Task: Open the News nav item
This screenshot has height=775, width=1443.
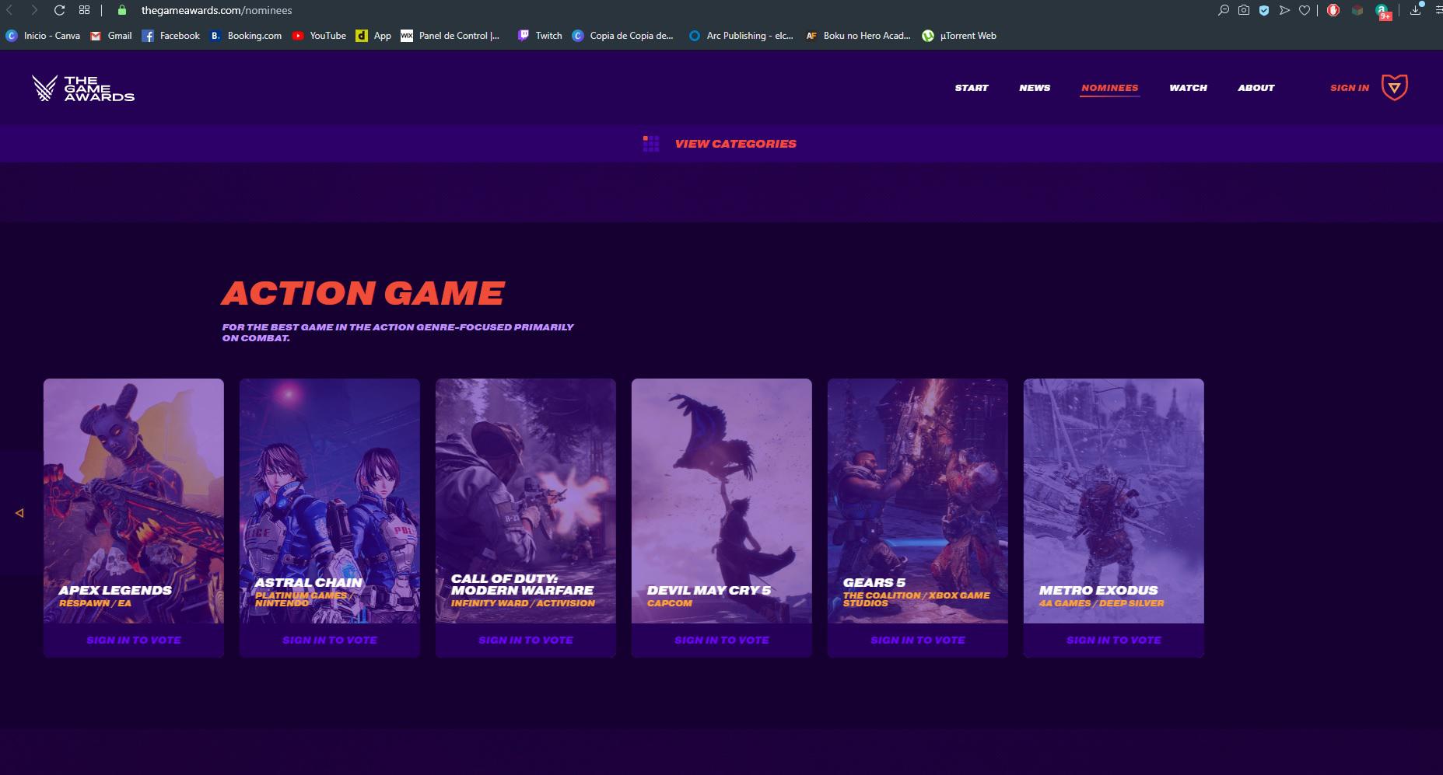Action: tap(1035, 88)
